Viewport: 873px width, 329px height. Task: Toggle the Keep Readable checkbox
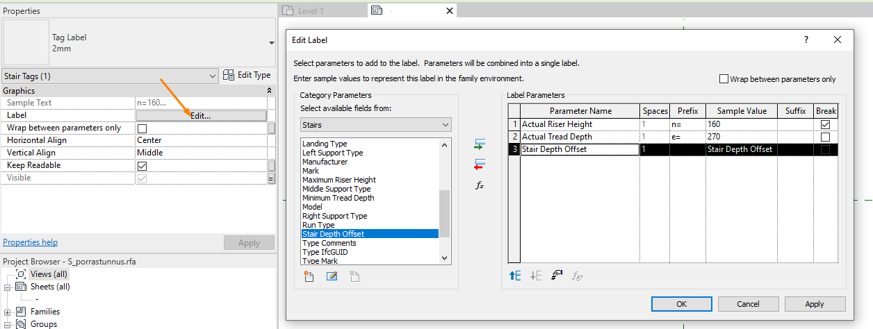(142, 166)
